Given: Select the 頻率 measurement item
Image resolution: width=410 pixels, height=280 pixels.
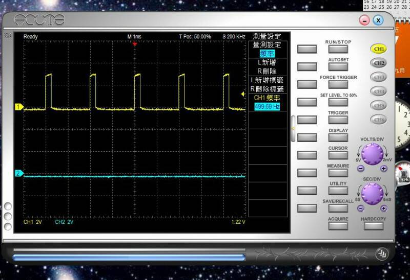Looking at the screenshot, I should pyautogui.click(x=267, y=53).
